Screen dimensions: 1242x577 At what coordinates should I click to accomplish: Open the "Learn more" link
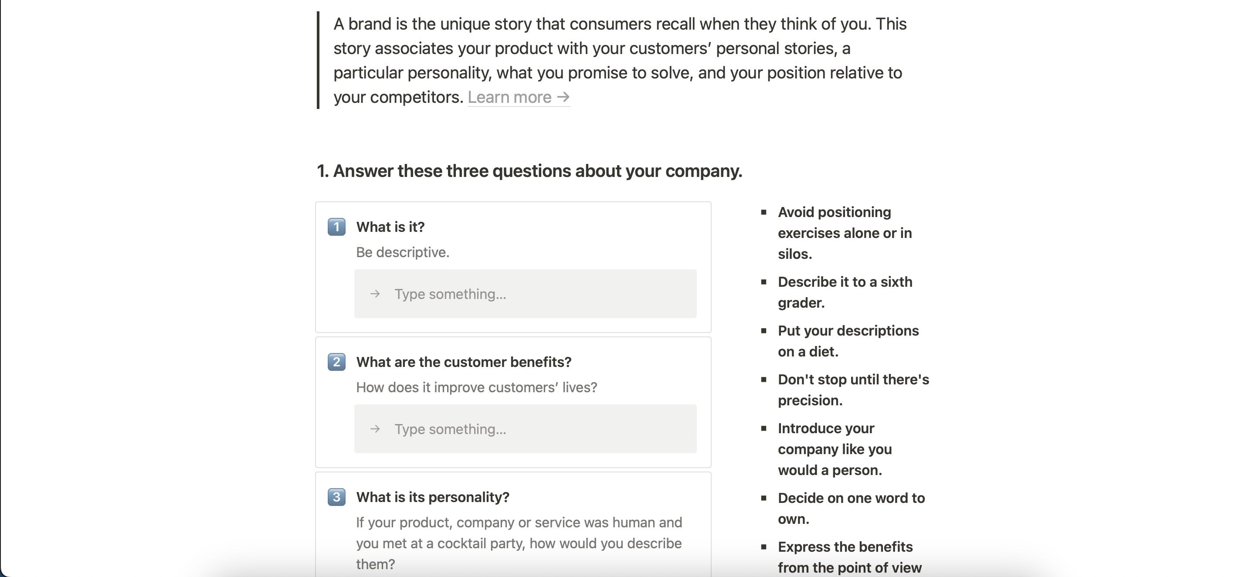[x=509, y=97]
